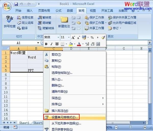Customize Quick Access Toolbar arrow

point(39,4)
